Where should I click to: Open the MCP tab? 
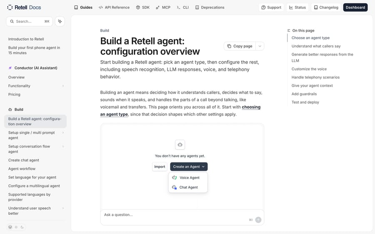click(x=163, y=7)
